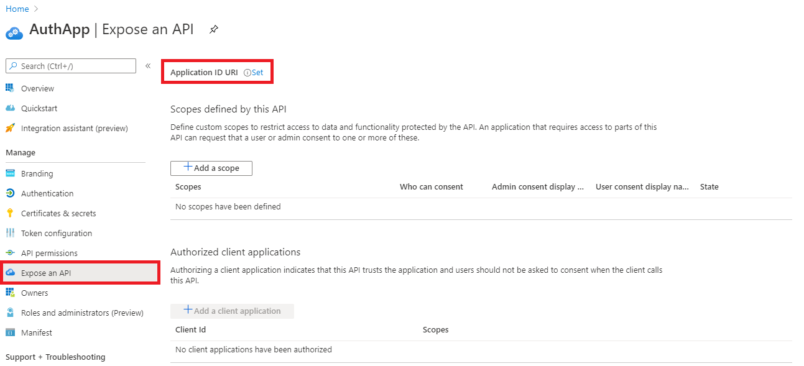Navigate back via the Home link

pyautogui.click(x=17, y=9)
